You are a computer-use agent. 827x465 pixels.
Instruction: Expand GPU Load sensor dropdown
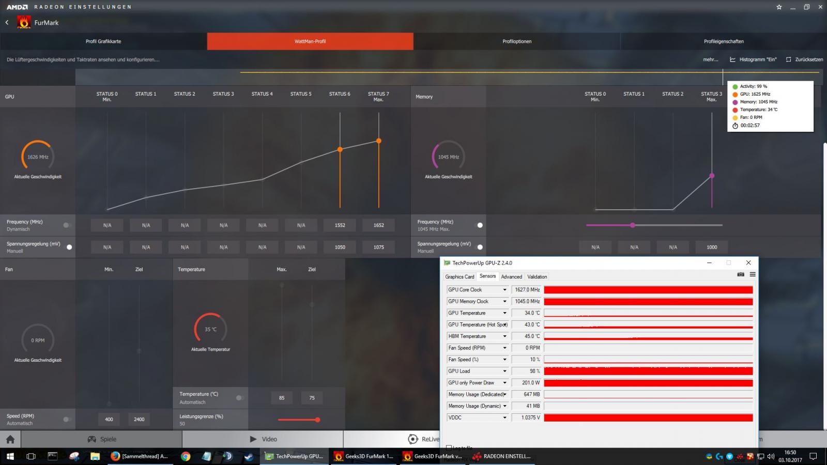504,371
